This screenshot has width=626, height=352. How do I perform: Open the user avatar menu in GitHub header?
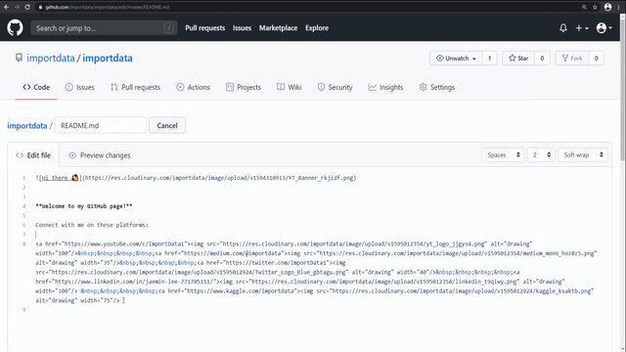pos(604,28)
